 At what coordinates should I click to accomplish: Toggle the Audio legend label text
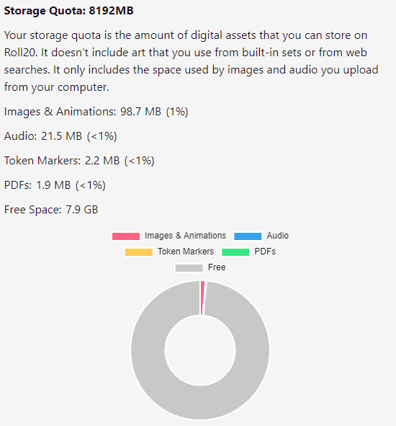tap(277, 236)
